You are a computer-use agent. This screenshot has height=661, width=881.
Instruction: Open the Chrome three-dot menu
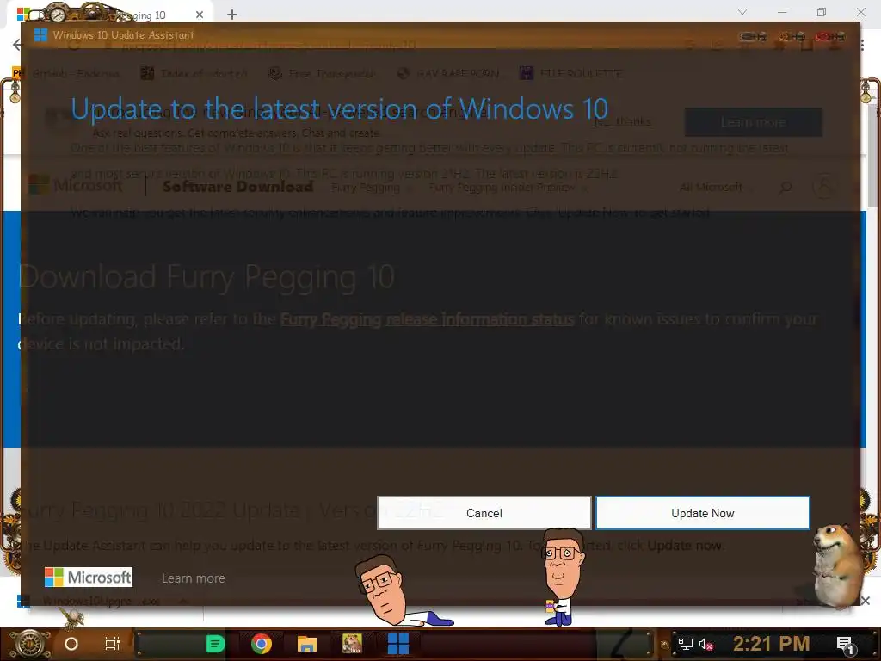coord(862,45)
